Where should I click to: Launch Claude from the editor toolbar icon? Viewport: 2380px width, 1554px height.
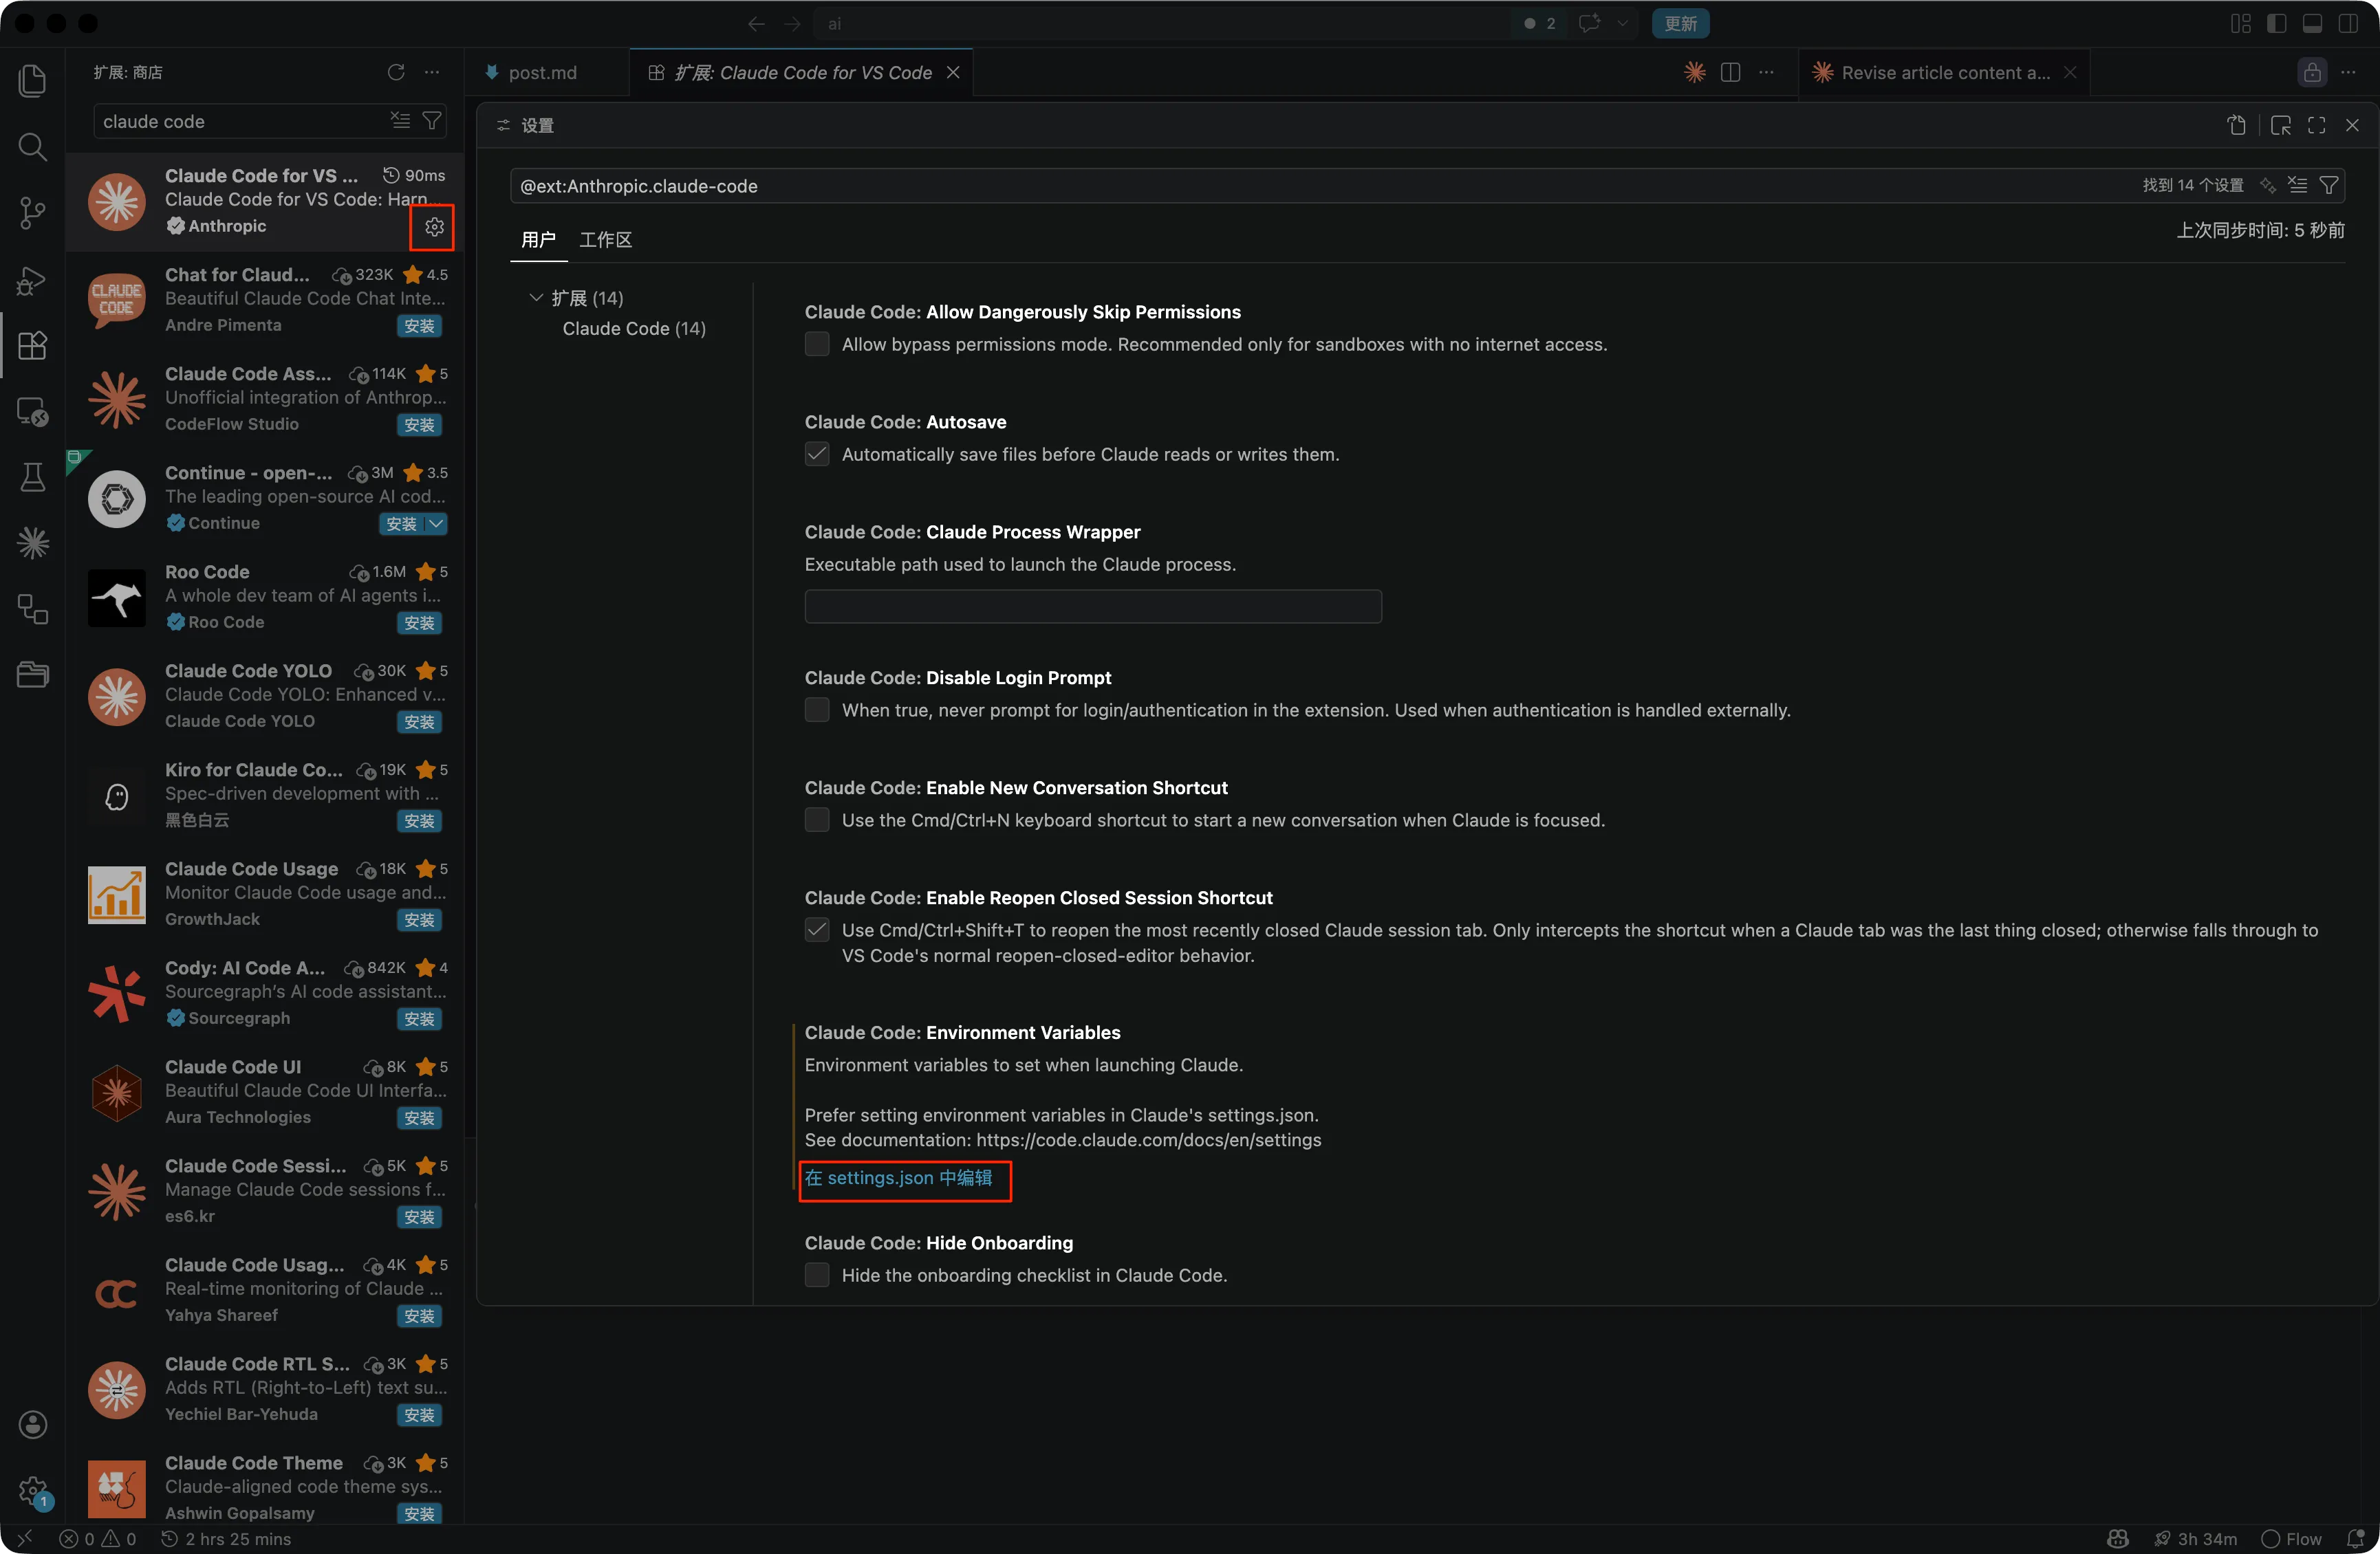tap(1694, 72)
